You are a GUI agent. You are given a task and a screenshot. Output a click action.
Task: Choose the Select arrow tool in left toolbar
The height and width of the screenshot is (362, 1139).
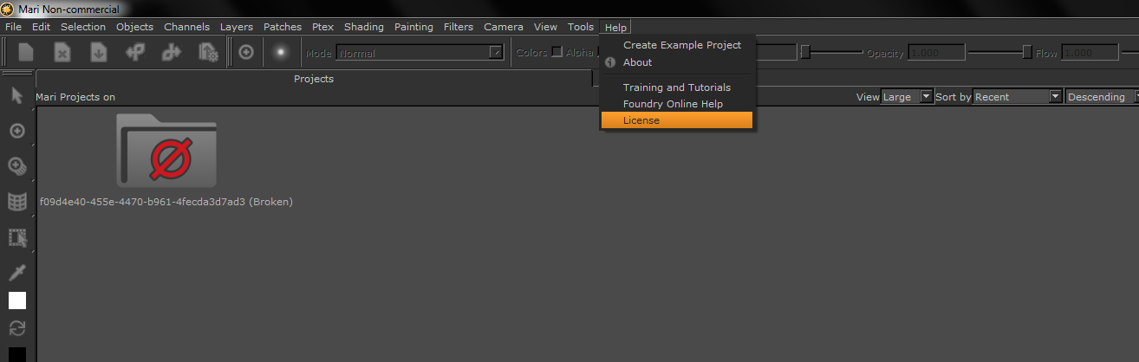click(x=16, y=94)
